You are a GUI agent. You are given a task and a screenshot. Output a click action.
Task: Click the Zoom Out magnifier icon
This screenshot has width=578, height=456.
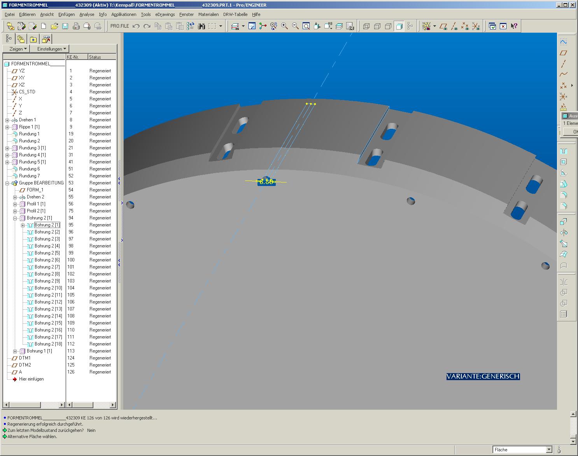[295, 26]
